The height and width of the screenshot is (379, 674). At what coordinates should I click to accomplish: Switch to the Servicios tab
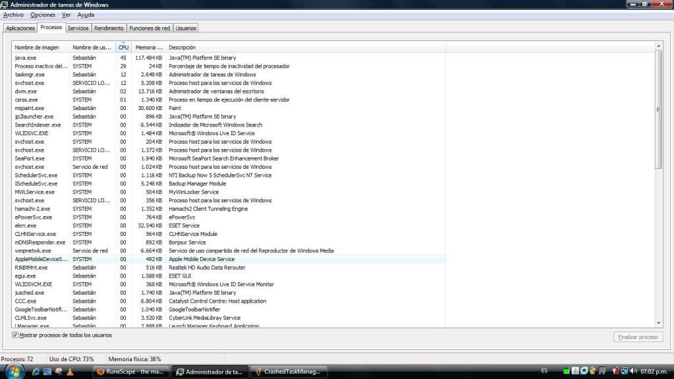(x=78, y=28)
